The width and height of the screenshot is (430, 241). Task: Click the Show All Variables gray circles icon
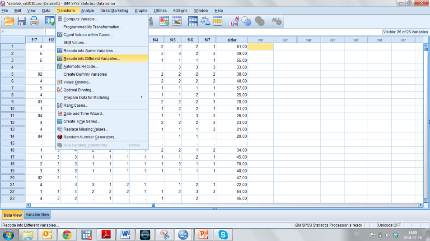(259, 21)
